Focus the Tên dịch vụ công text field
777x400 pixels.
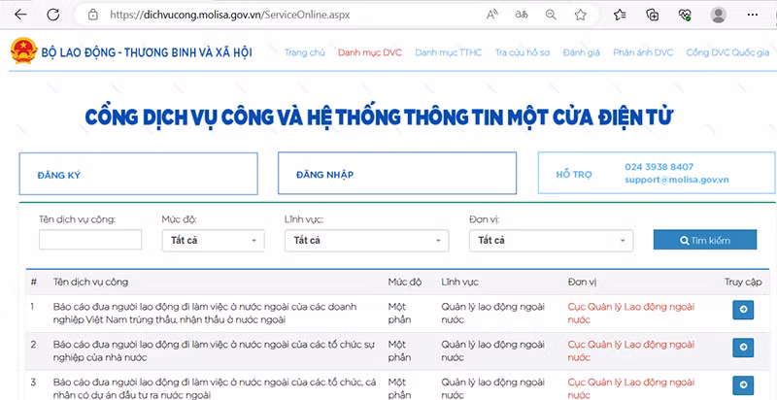[90, 240]
